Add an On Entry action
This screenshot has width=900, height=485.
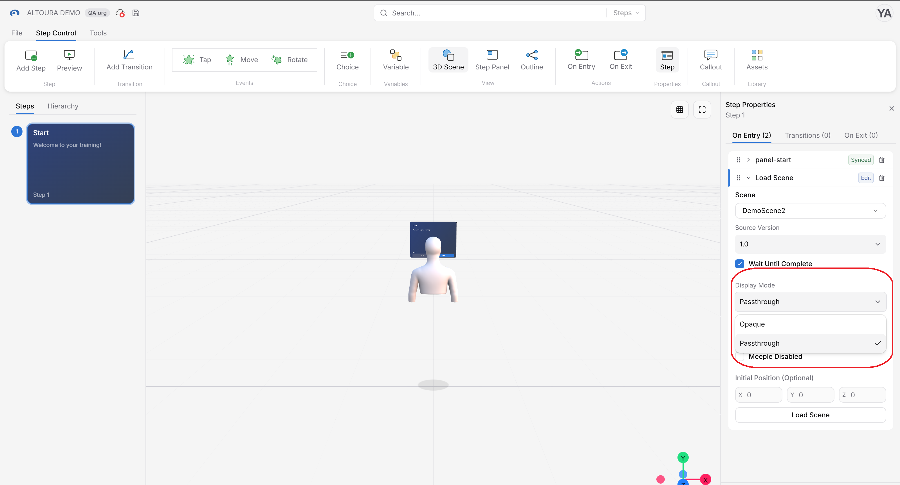[x=581, y=60]
